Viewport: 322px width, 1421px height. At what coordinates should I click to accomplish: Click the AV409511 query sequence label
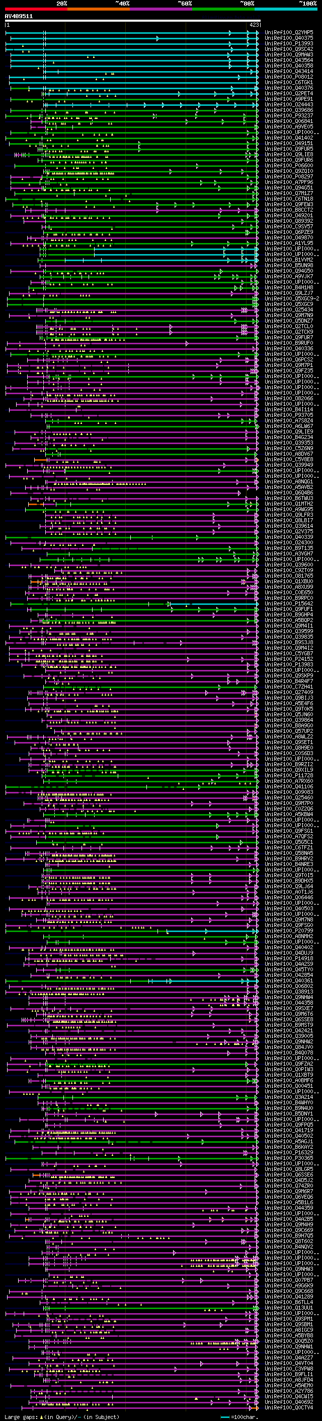tap(19, 17)
